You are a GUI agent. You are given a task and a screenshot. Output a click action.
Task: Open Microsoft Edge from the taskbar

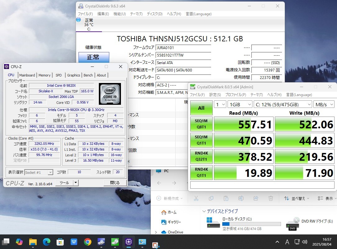pos(46,242)
